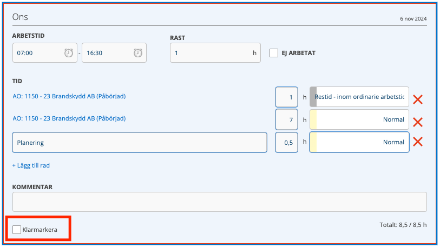
Task: Tick the Ej arbetat checkbox
Action: tap(274, 53)
